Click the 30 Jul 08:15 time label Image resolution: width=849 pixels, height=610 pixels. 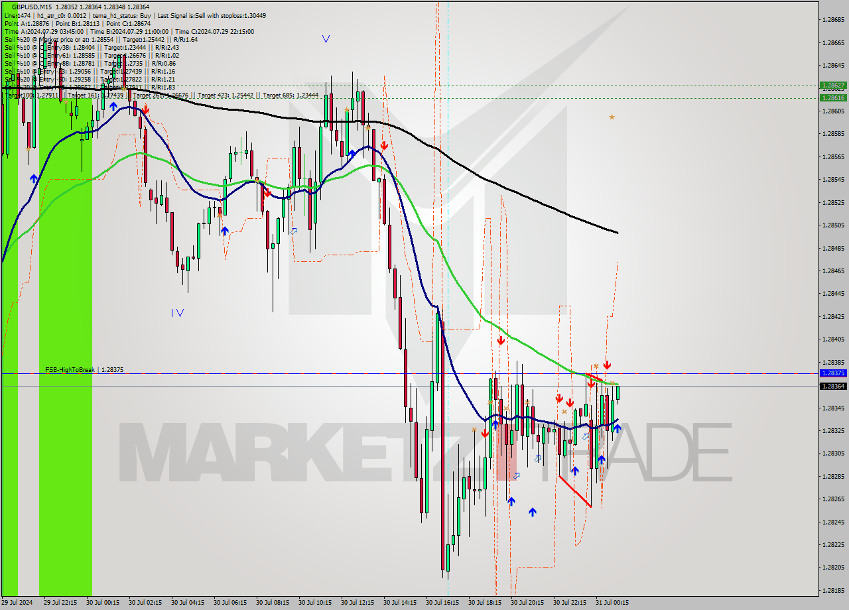coord(273,603)
